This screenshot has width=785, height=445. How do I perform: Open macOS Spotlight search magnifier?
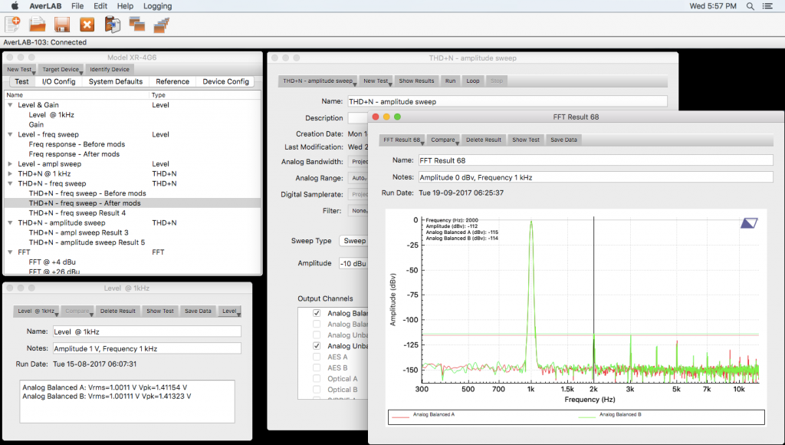pos(750,6)
